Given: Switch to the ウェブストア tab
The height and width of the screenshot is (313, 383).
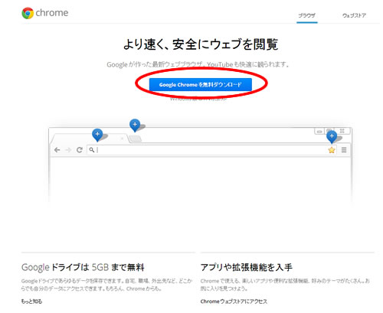Looking at the screenshot, I should [x=354, y=15].
